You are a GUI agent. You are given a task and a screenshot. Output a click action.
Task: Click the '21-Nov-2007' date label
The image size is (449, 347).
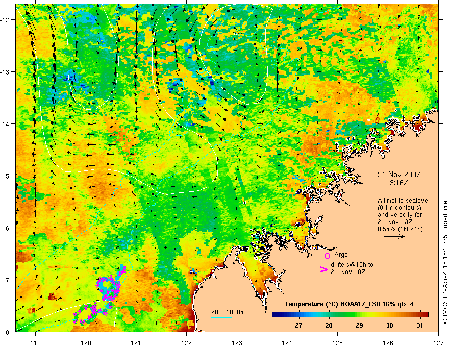[x=398, y=175]
